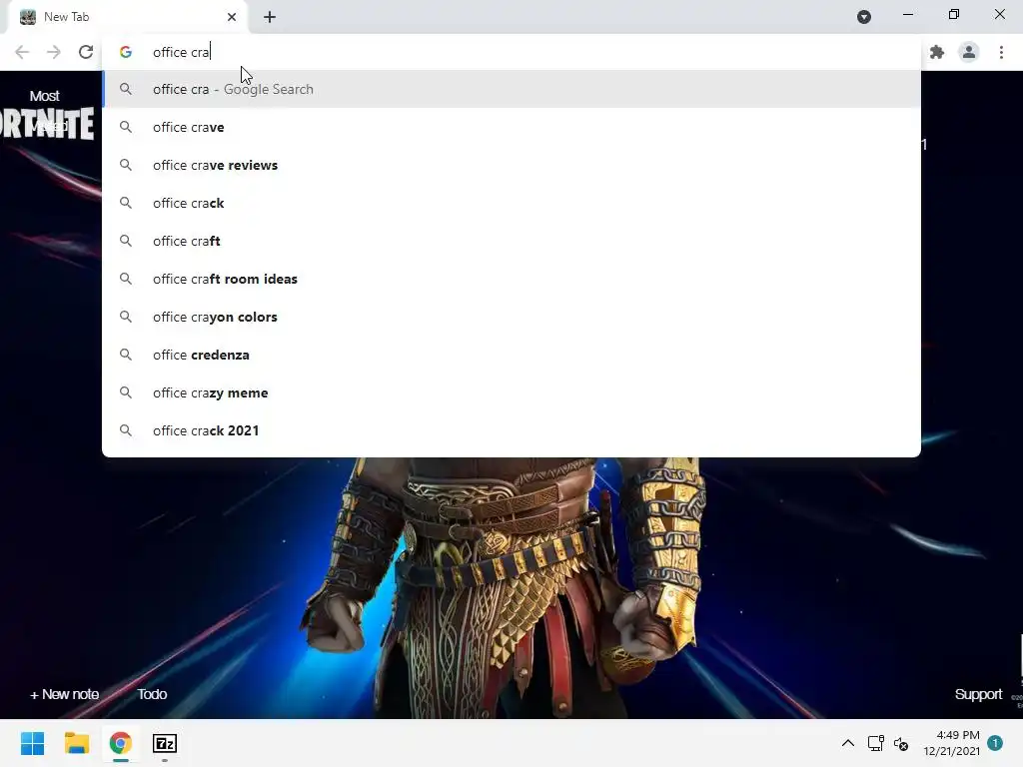This screenshot has width=1023, height=767.
Task: Open the Windows Start menu
Action: click(33, 743)
